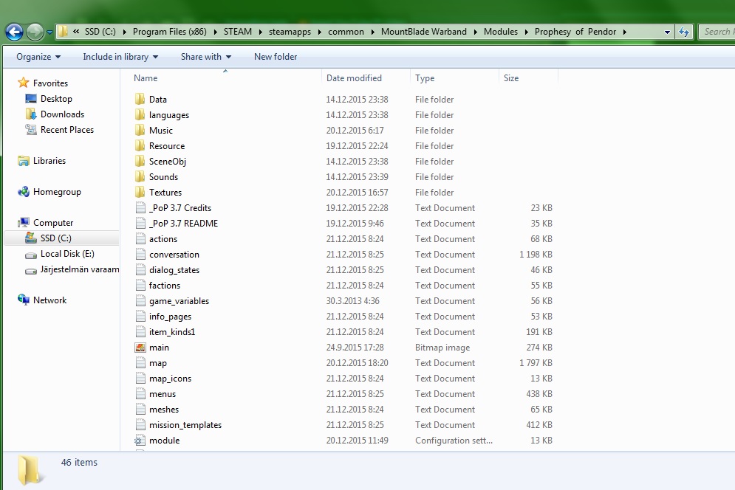Click common in the address path
The width and height of the screenshot is (735, 490).
(346, 32)
